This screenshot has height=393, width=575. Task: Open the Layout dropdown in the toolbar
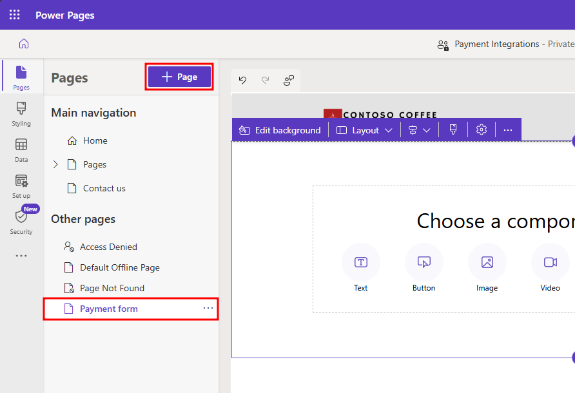click(364, 129)
